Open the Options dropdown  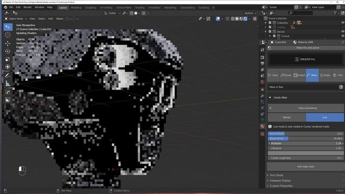[250, 13]
